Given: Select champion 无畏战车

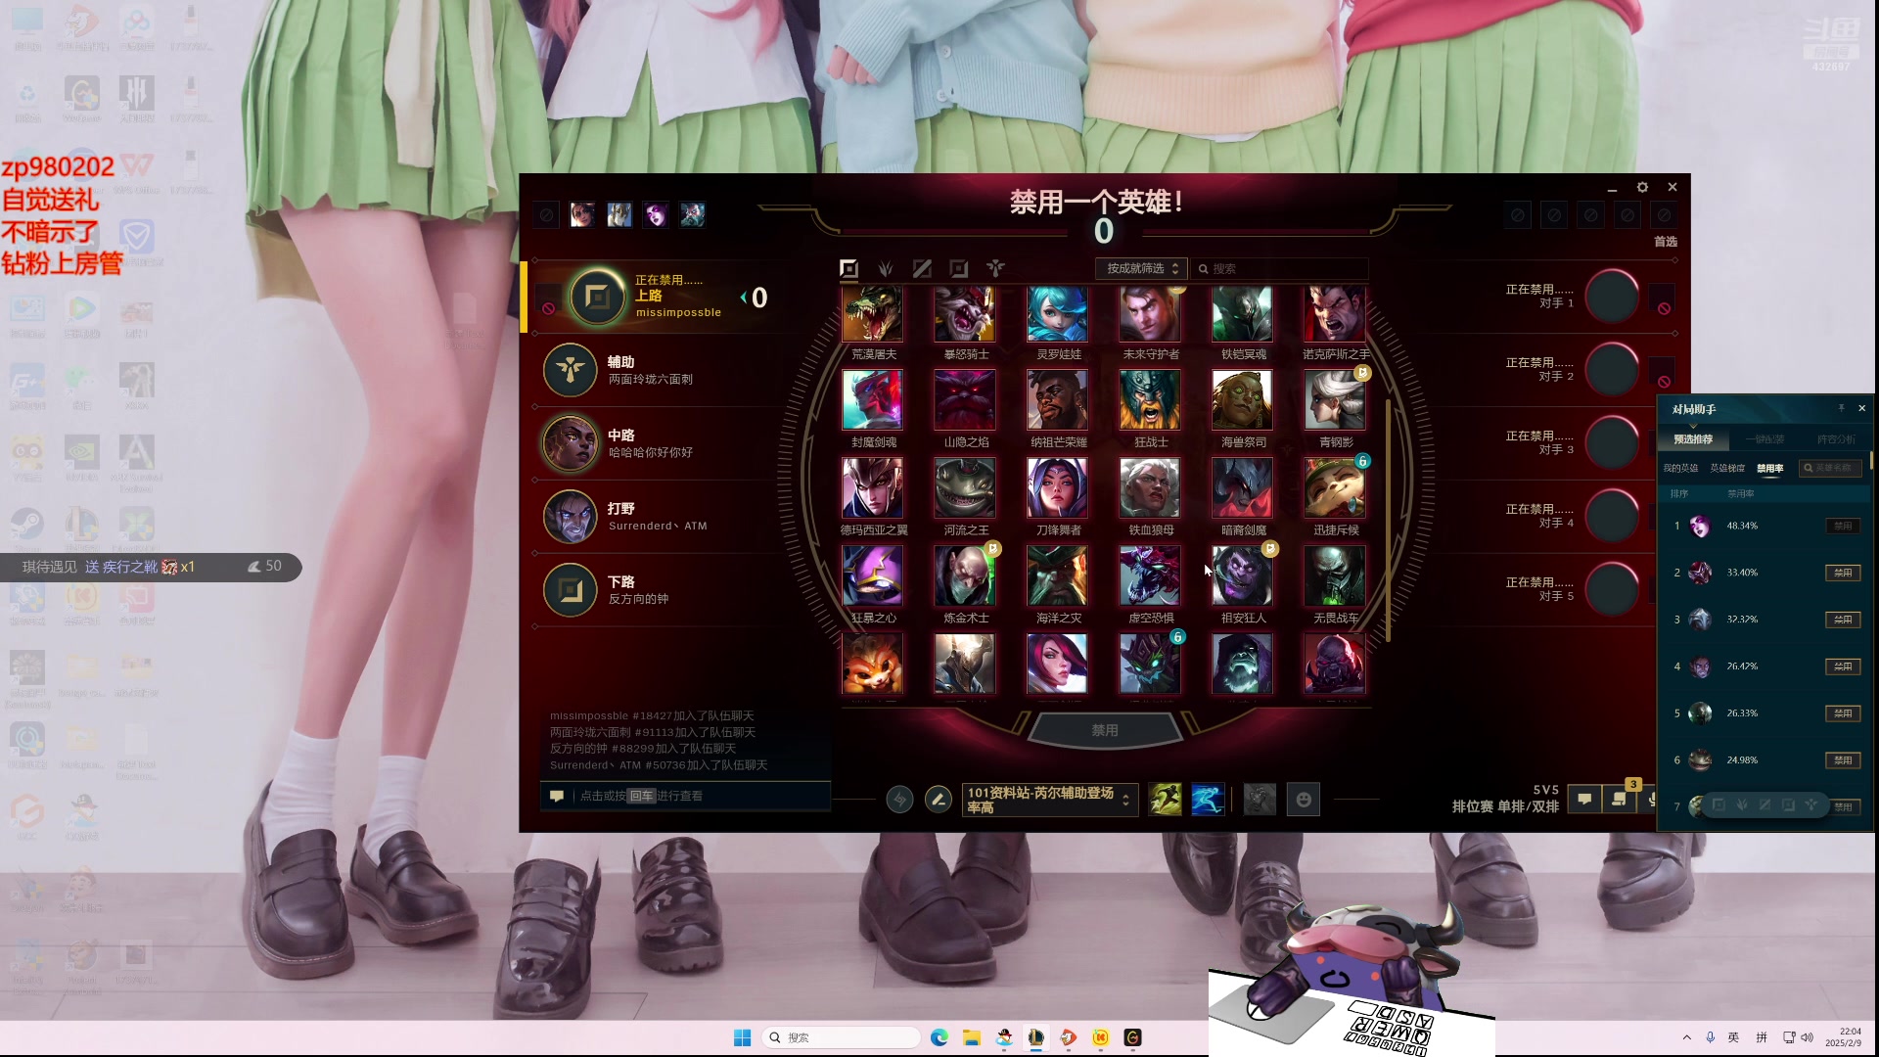Looking at the screenshot, I should pos(1335,575).
